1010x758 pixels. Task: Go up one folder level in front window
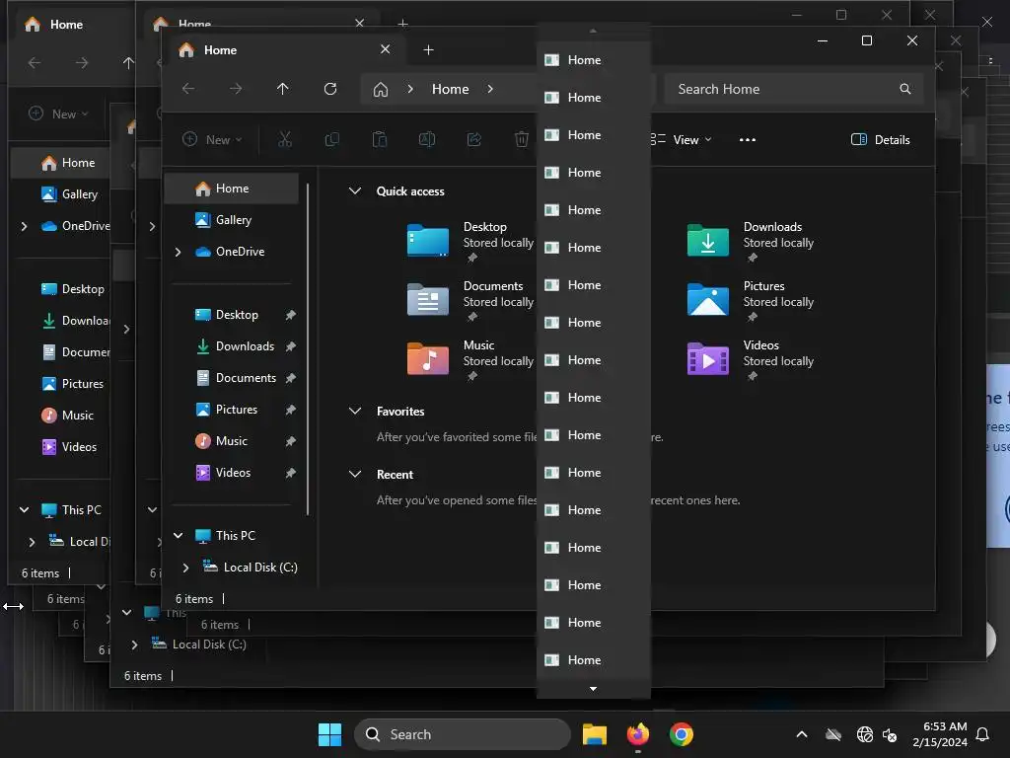point(283,88)
